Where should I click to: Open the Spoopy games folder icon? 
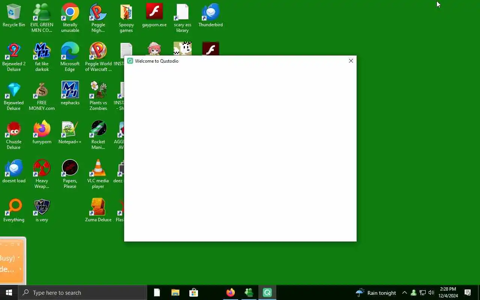126,18
